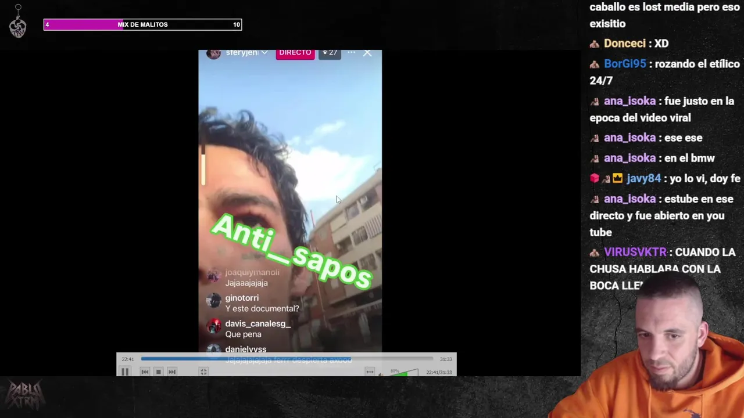Click the 22:41/31:33 time readout

(x=439, y=372)
